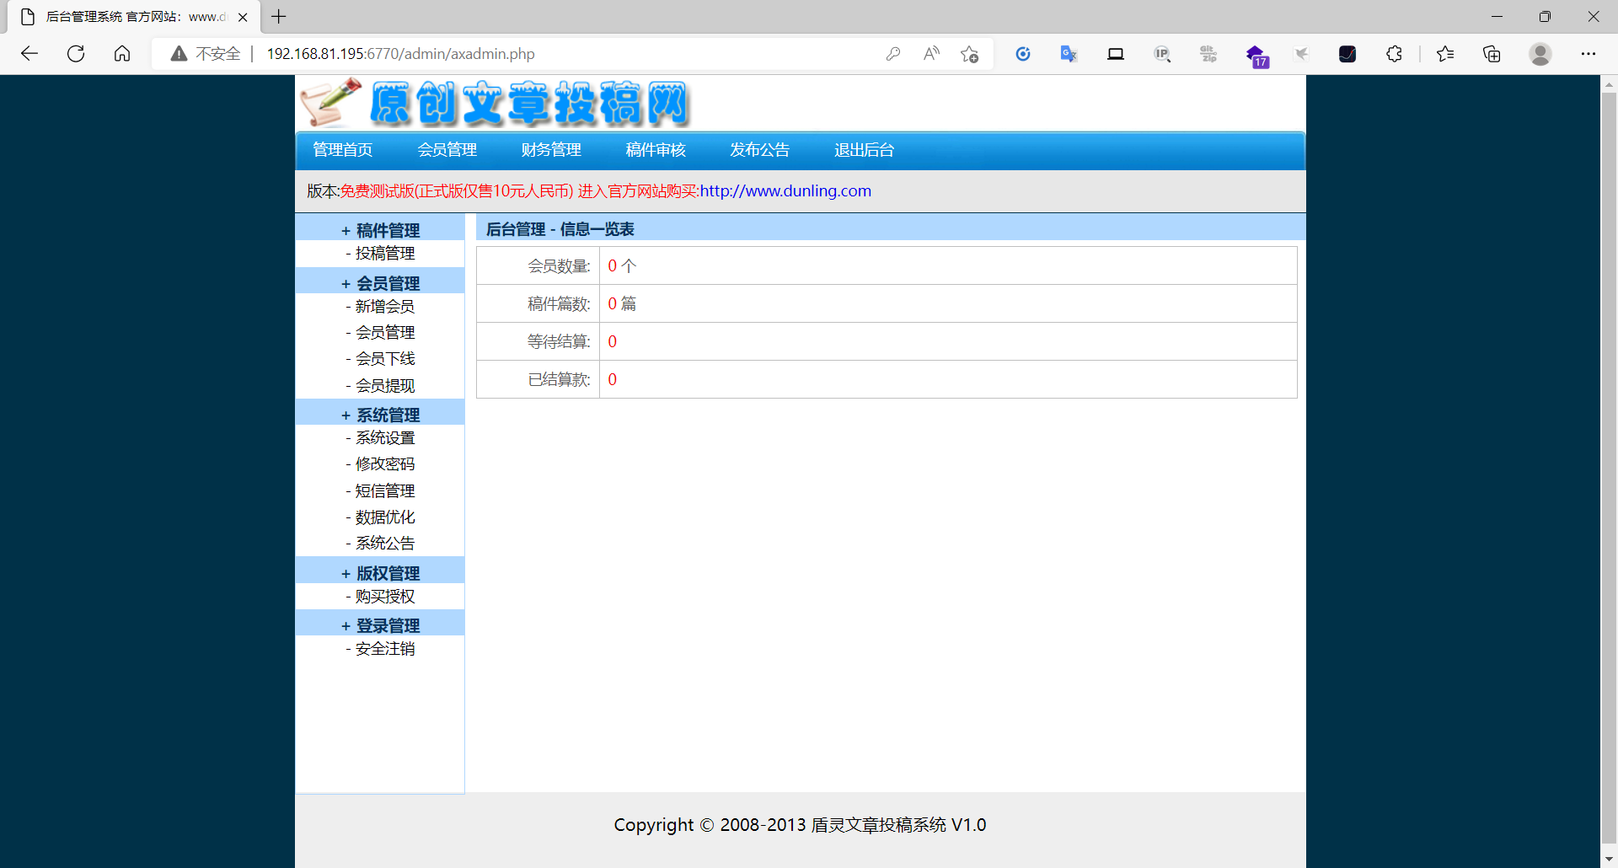Open 修改密码 in sidebar
Image resolution: width=1618 pixels, height=868 pixels.
pos(385,464)
